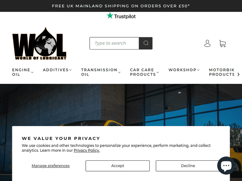Accept cookies in the privacy banner

click(x=117, y=166)
